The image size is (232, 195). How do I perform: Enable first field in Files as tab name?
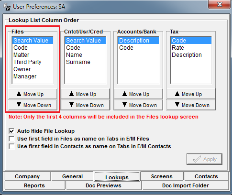point(11,139)
